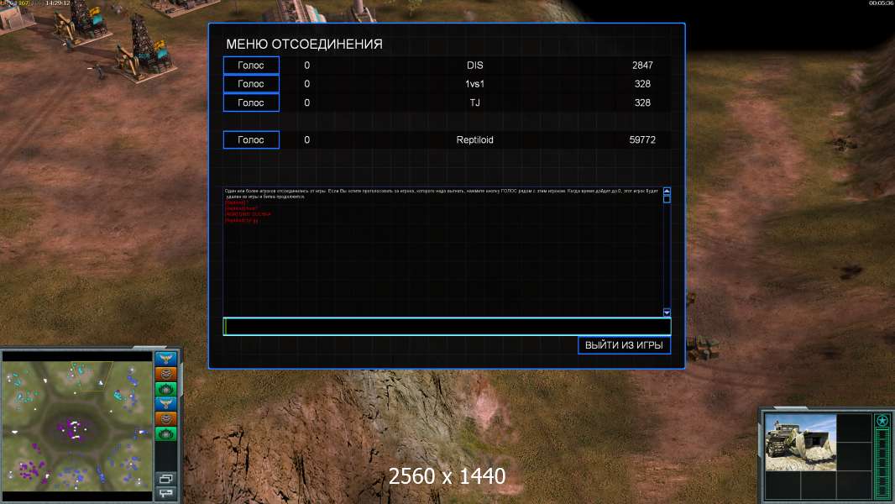Click the player name TJ
The width and height of the screenshot is (895, 504).
coord(475,102)
